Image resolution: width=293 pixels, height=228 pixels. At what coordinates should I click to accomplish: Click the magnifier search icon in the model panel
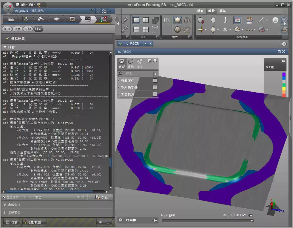tap(120, 74)
